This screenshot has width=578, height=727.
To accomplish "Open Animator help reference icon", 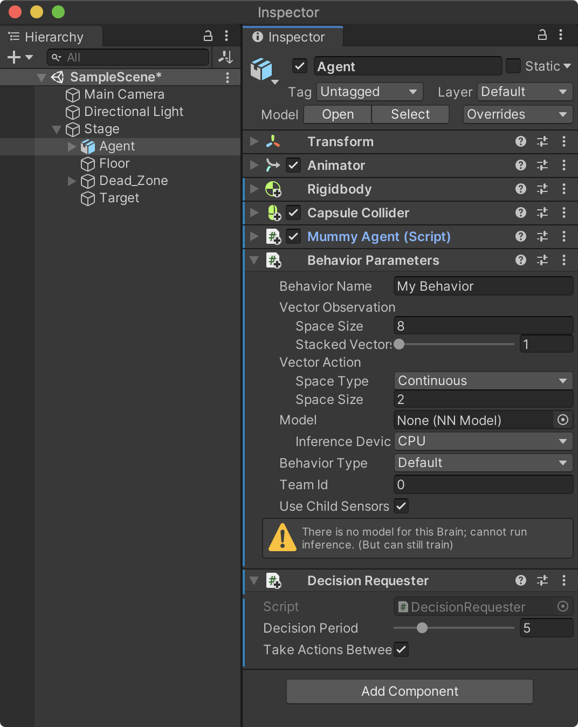I will pyautogui.click(x=521, y=165).
